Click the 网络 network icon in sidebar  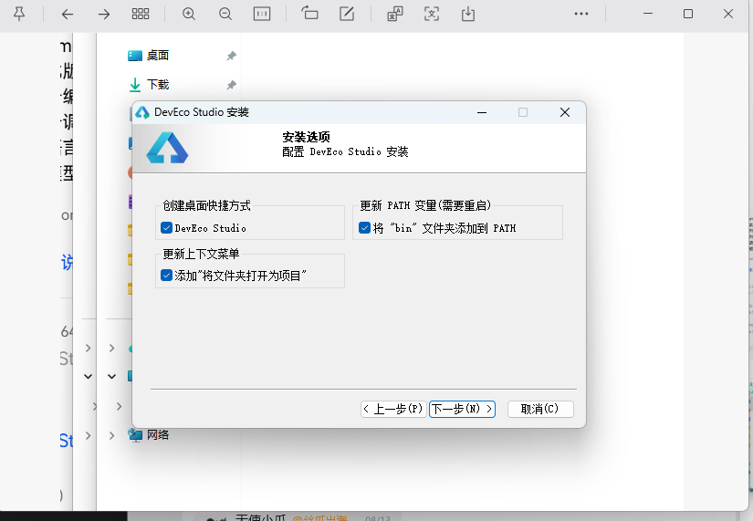click(135, 435)
